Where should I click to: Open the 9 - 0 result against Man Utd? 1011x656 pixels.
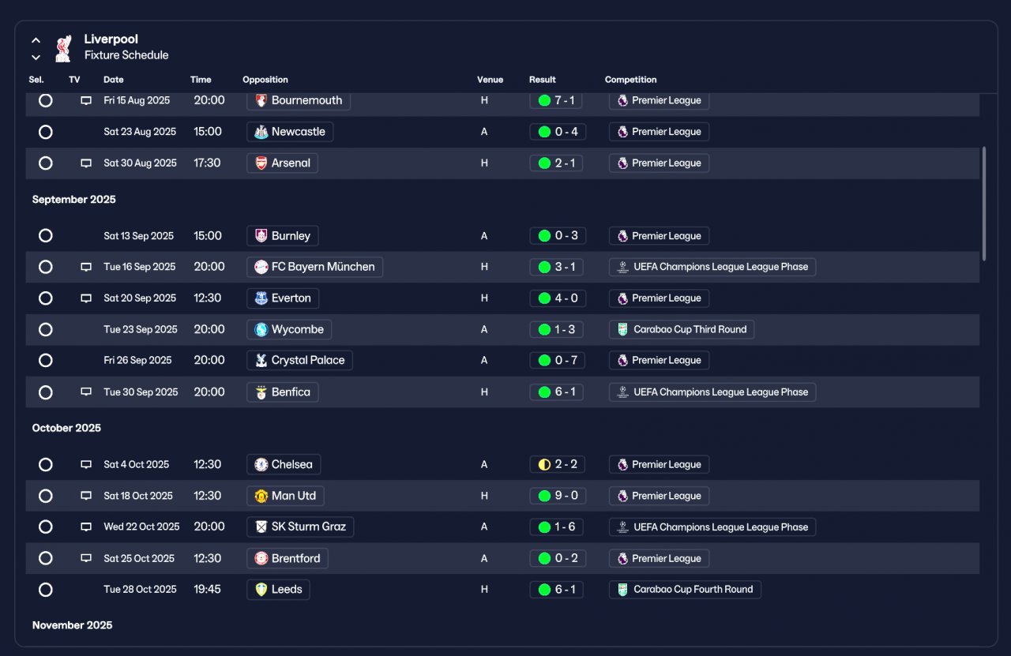(557, 496)
